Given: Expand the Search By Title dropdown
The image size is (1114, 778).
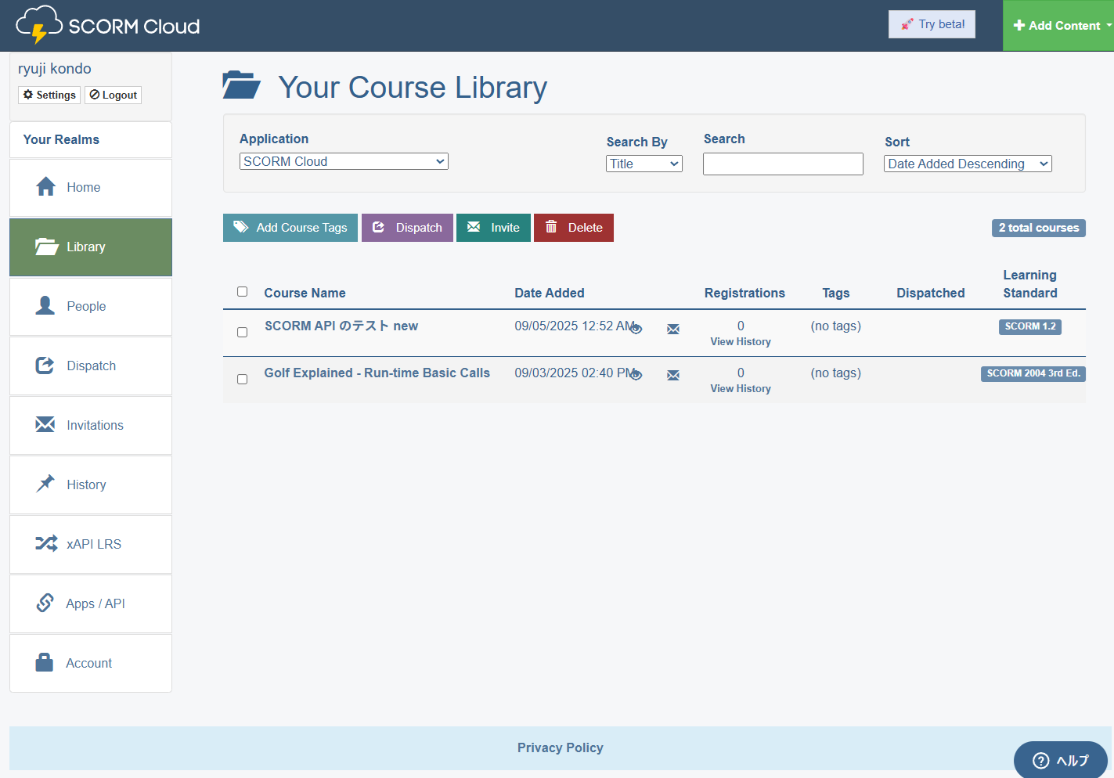Looking at the screenshot, I should coord(644,164).
